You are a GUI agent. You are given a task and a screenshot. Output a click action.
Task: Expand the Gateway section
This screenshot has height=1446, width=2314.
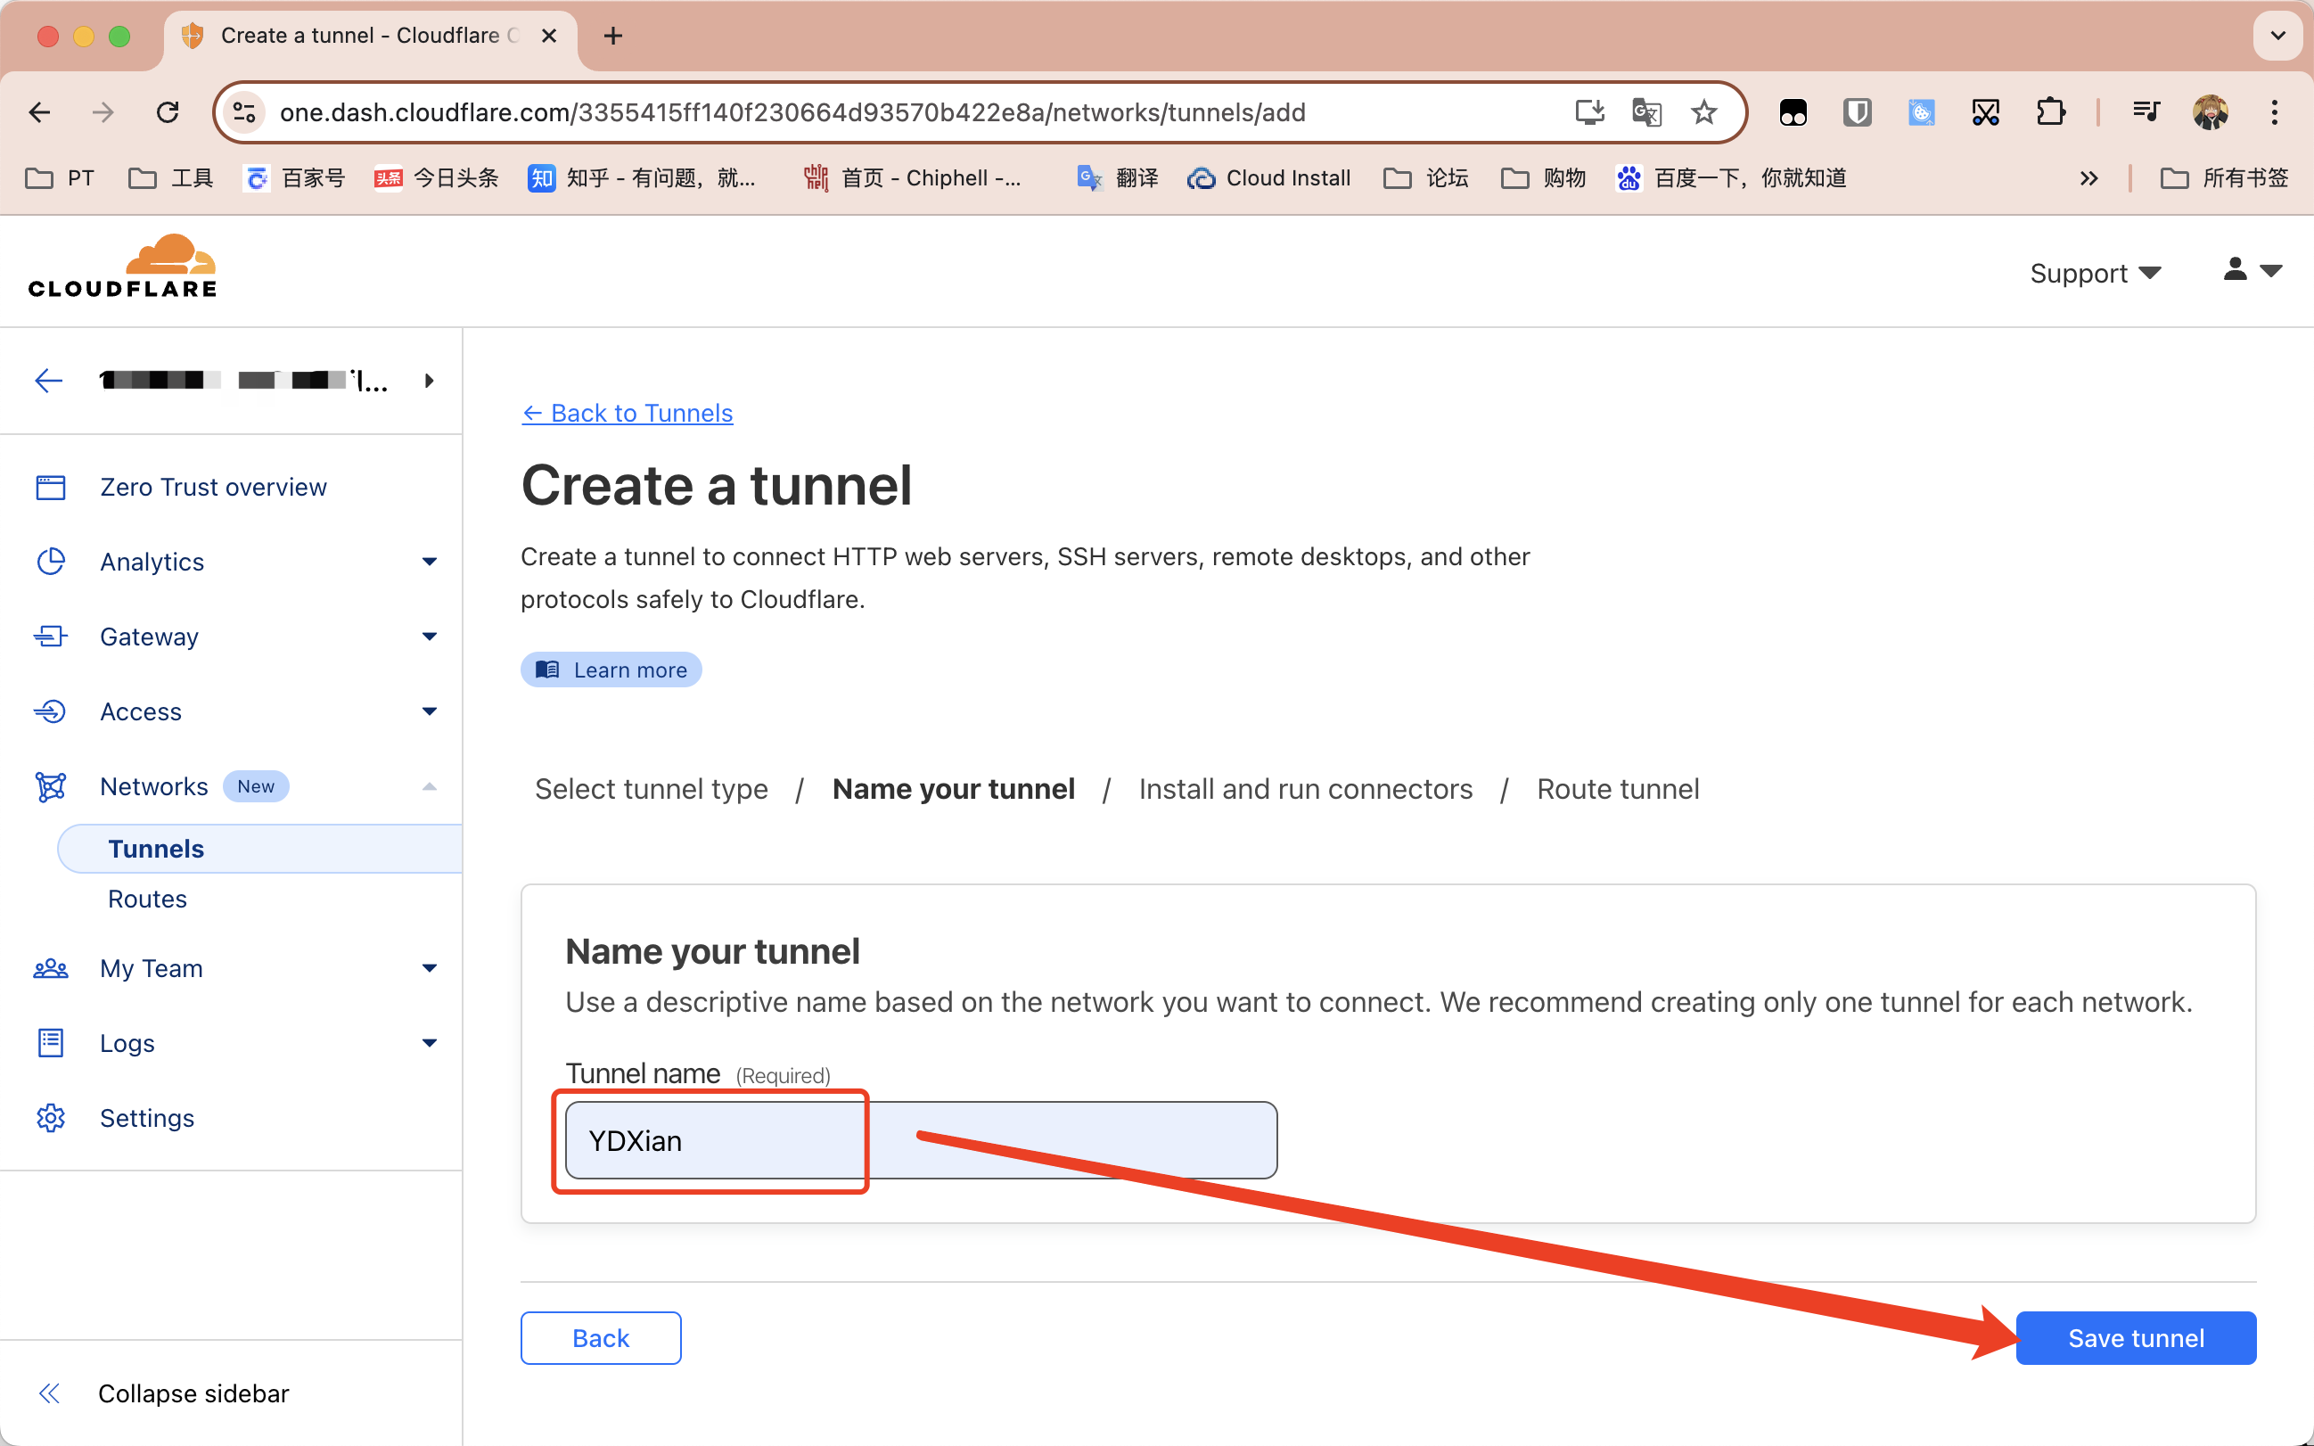pos(430,637)
